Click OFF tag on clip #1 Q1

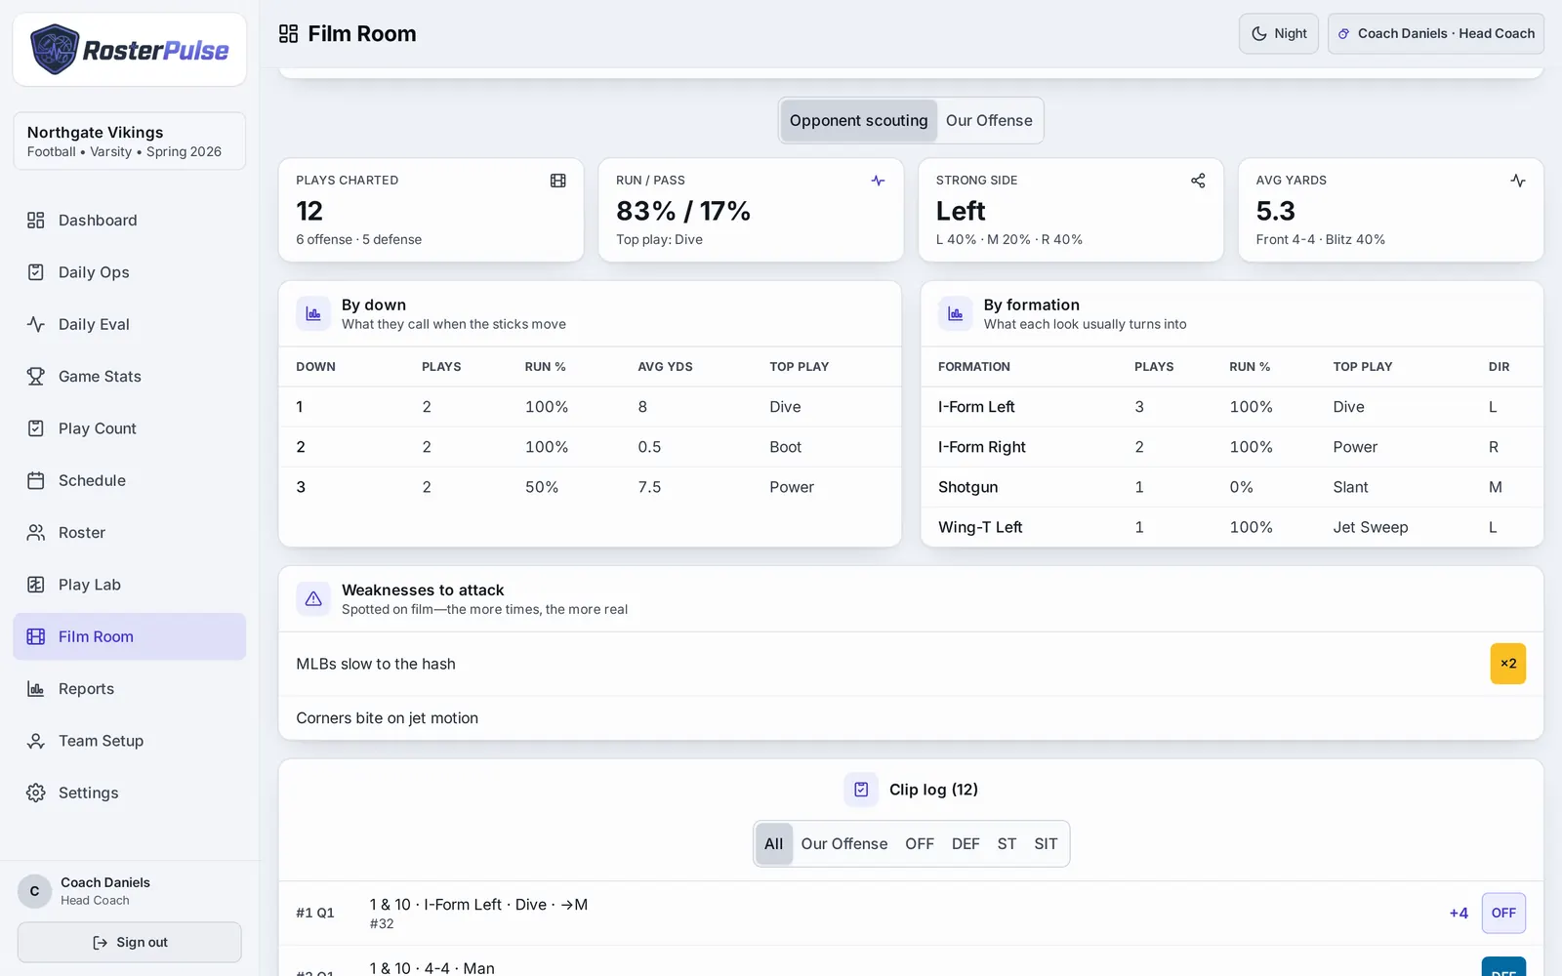(1503, 914)
